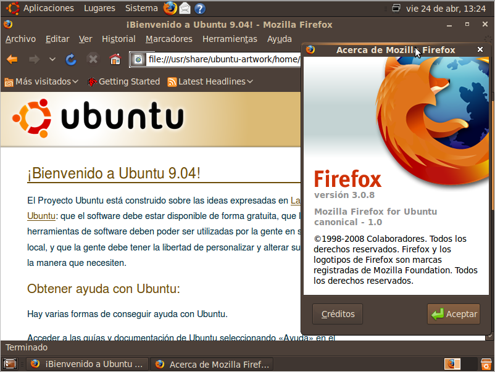
Task: Click the Hay varias formas de conseguir ayuda line
Action: (x=127, y=314)
